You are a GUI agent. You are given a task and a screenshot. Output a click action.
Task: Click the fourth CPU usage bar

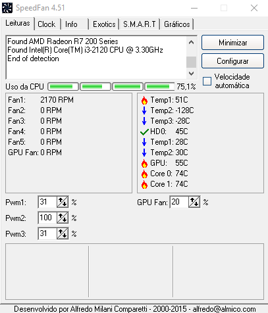[x=159, y=87]
